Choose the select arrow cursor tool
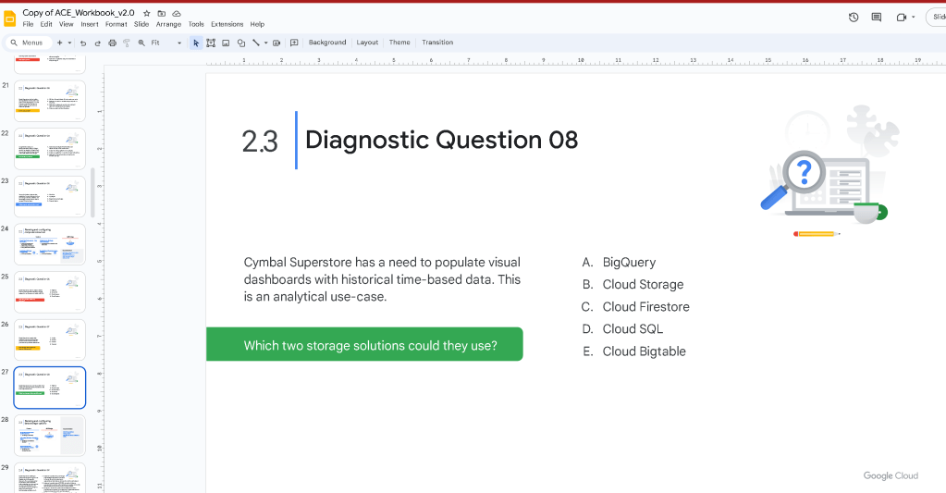Viewport: 946px width, 493px height. click(x=196, y=43)
